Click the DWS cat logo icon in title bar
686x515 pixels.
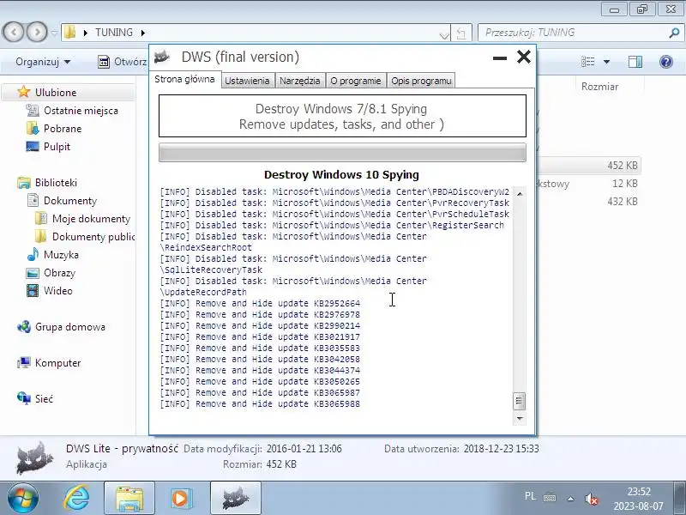tap(162, 57)
